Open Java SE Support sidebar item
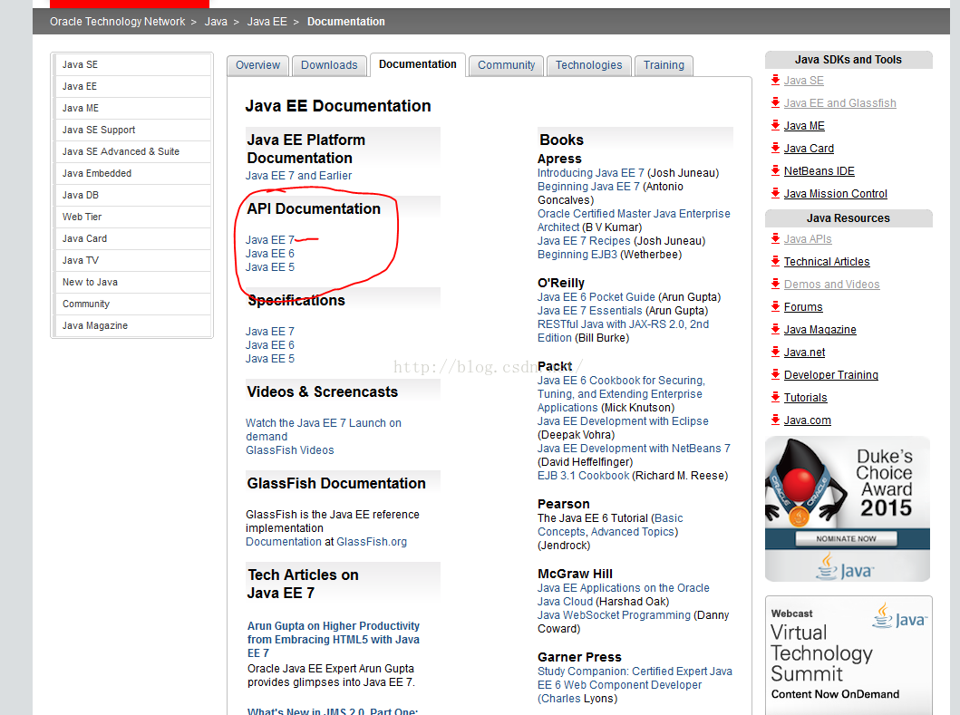Screen dimensions: 960x715 tap(132, 130)
